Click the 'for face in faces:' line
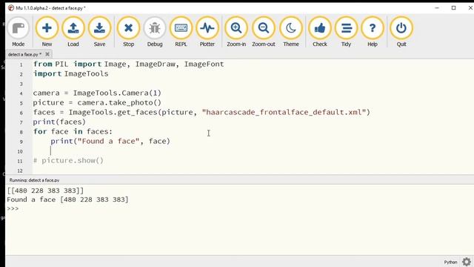The image size is (474, 267). coord(73,132)
